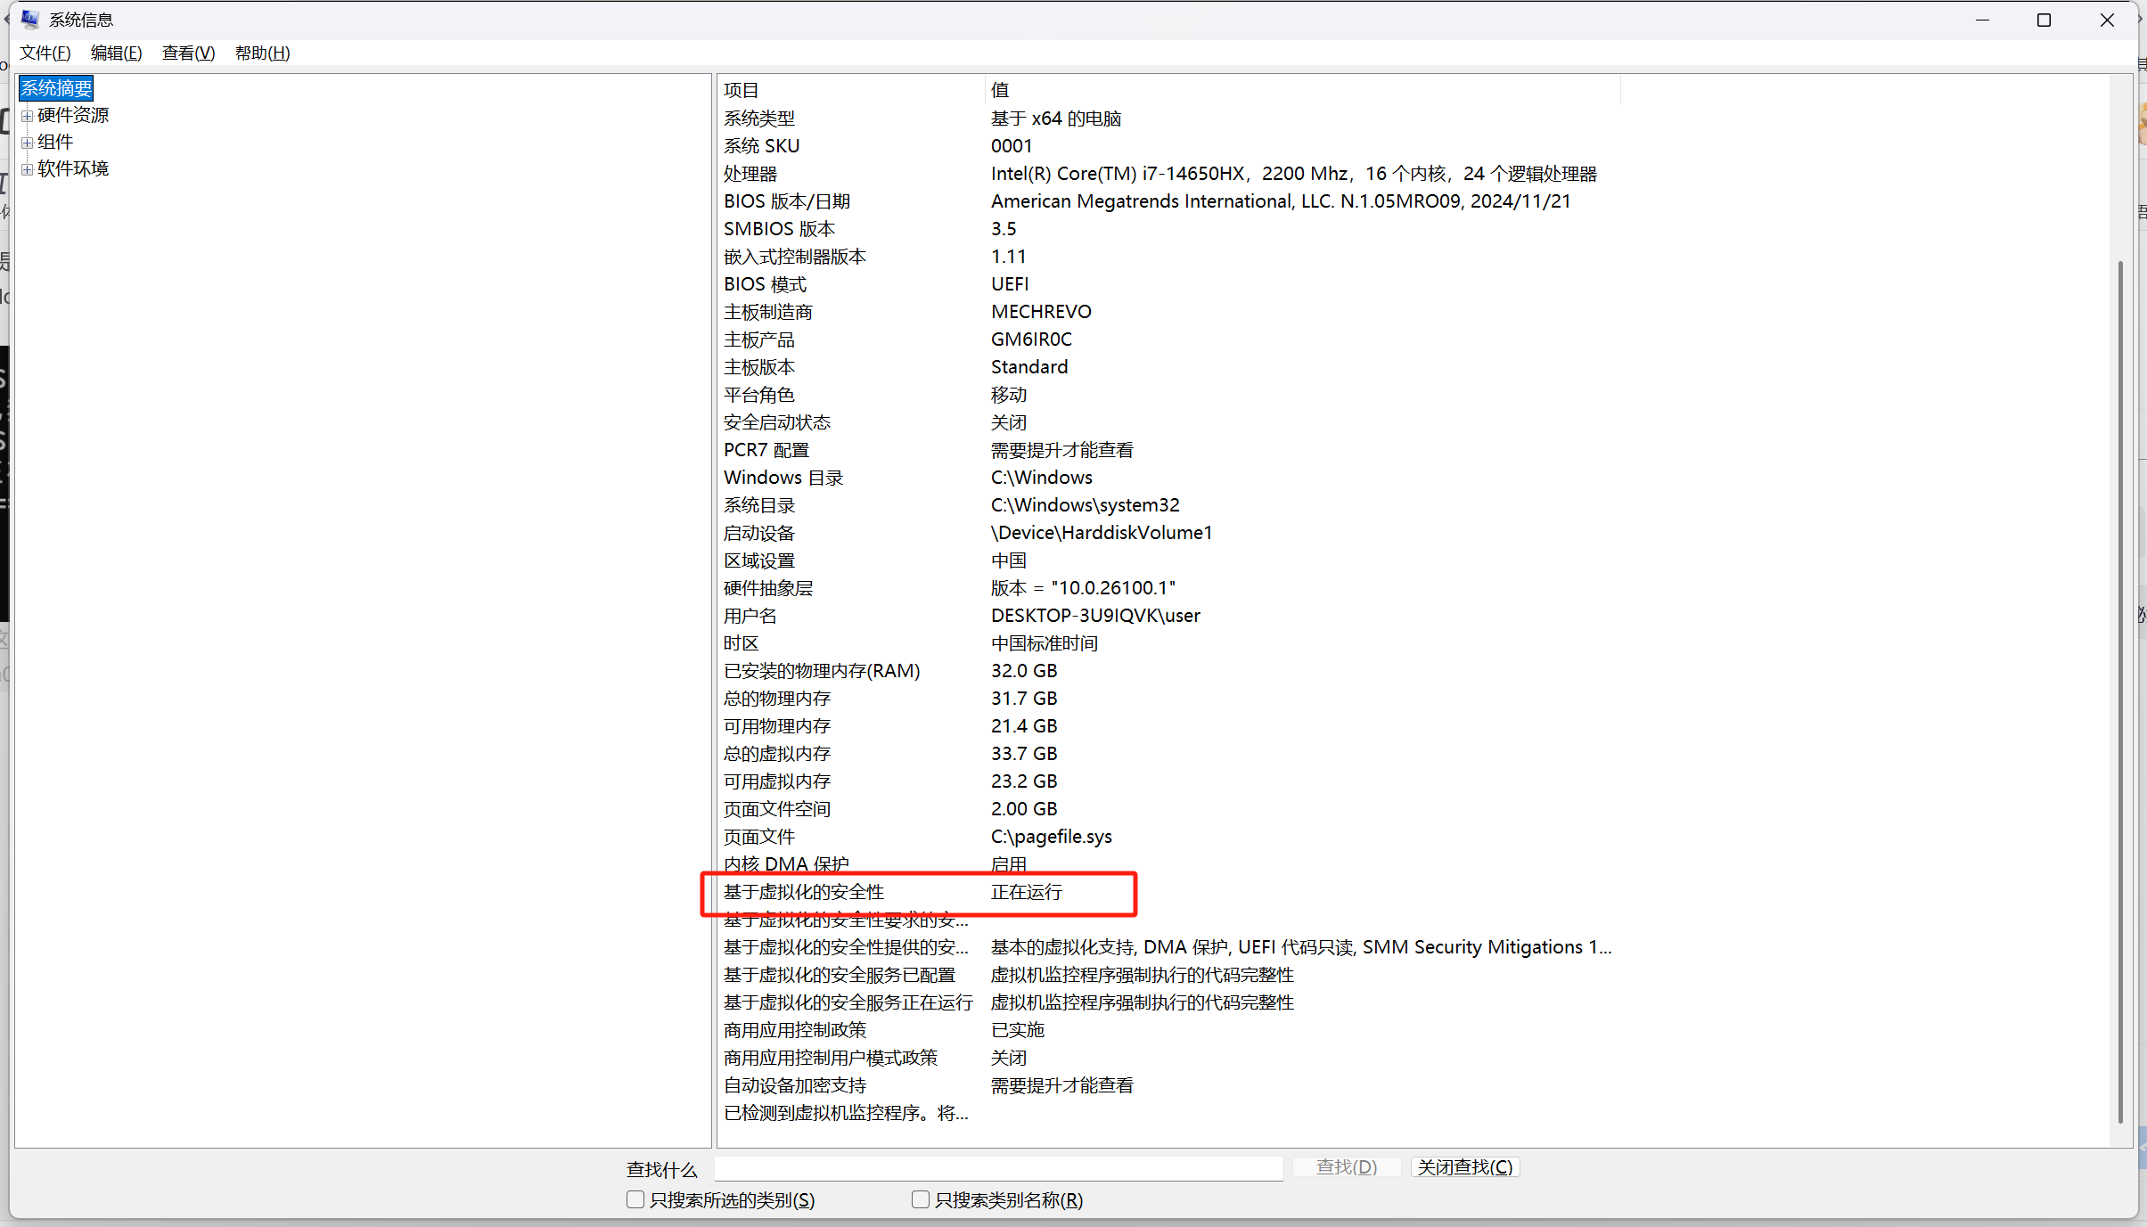Select the 系统摘要 tree item
Image resolution: width=2147 pixels, height=1227 pixels.
[56, 88]
